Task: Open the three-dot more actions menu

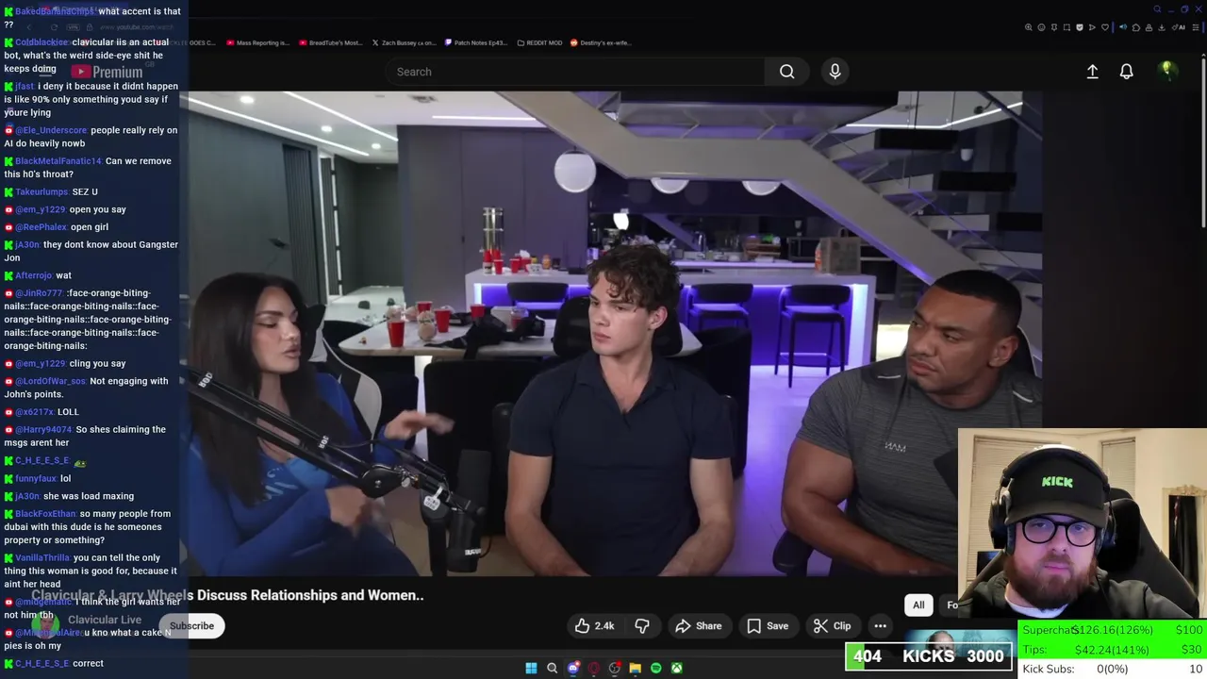Action: (x=880, y=625)
